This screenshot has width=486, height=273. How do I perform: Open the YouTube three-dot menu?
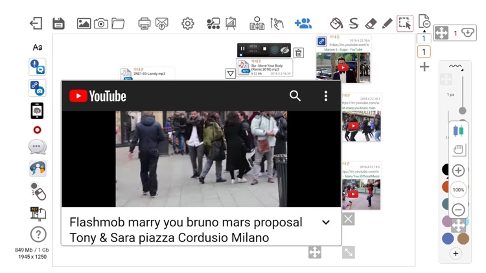point(326,96)
